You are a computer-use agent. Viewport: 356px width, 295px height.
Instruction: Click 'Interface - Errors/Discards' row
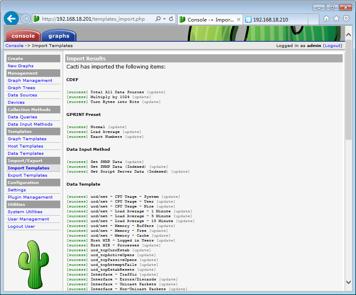[122, 279]
